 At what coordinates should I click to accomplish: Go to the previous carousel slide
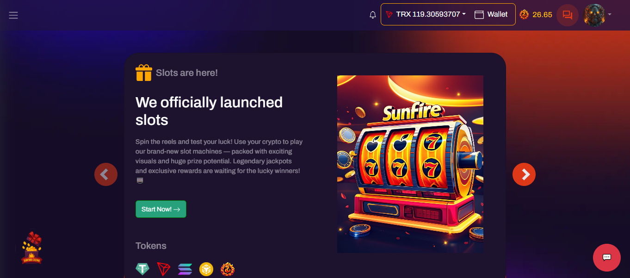[106, 174]
